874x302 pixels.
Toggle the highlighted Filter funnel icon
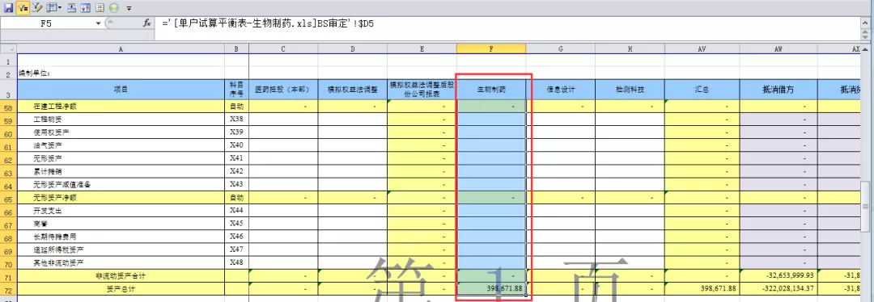[23, 8]
